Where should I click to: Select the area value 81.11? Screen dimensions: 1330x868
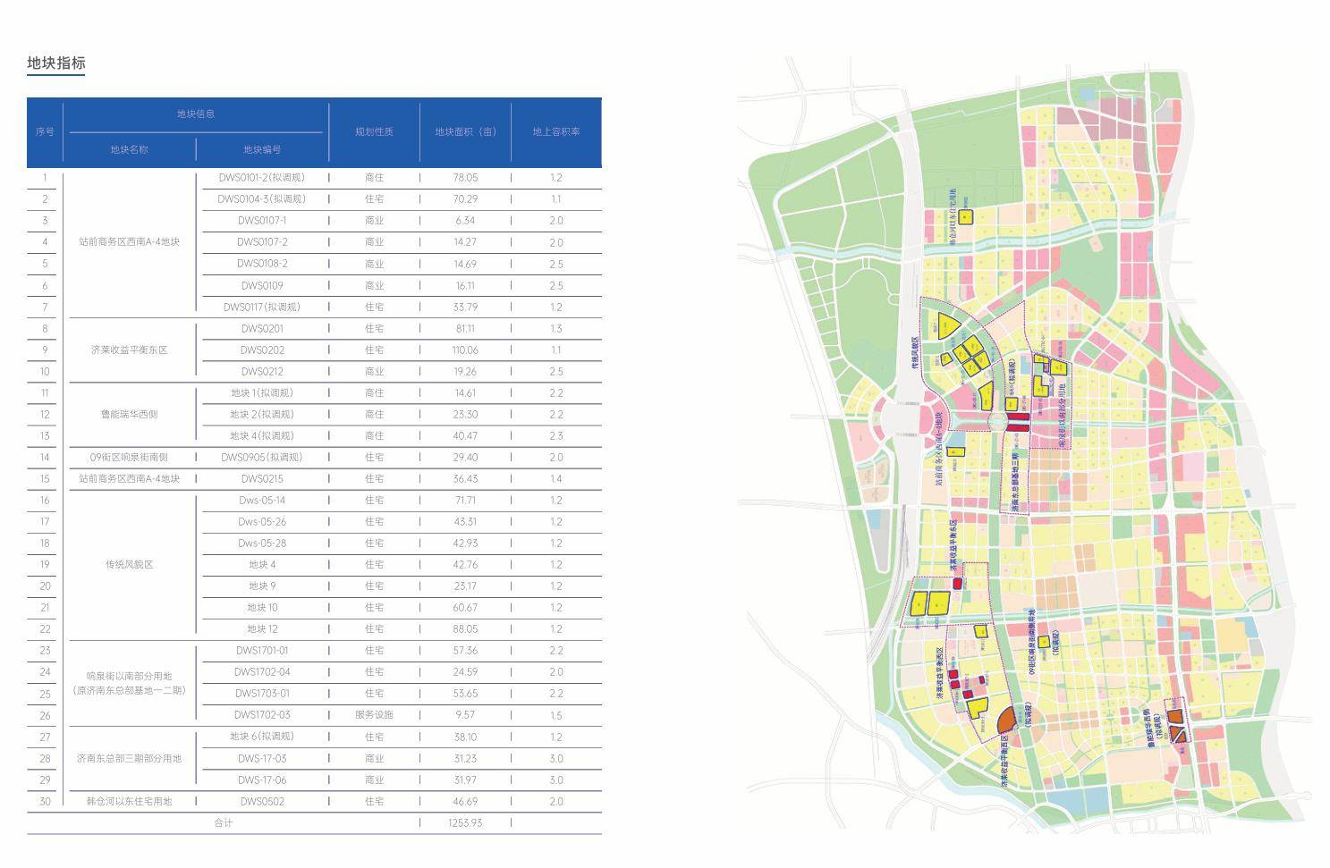465,328
